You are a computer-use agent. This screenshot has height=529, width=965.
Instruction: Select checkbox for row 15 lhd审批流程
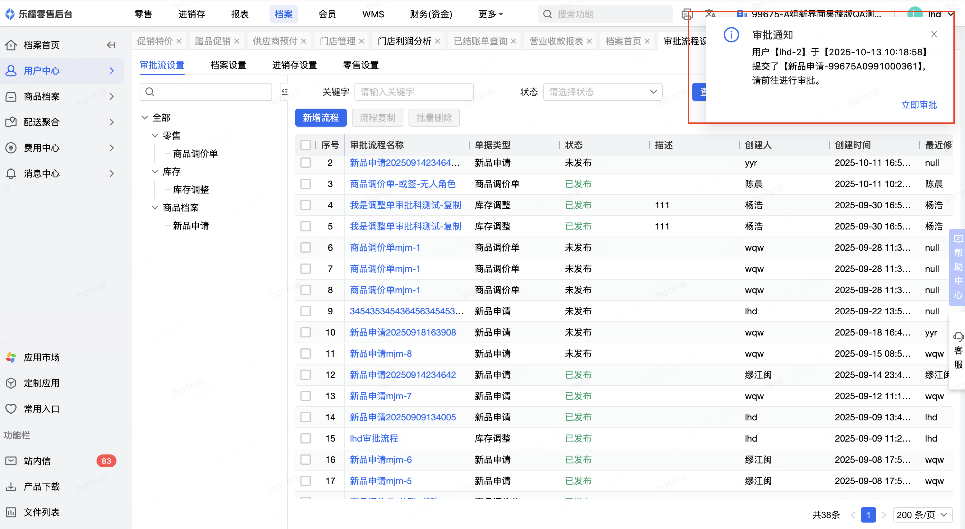[306, 438]
